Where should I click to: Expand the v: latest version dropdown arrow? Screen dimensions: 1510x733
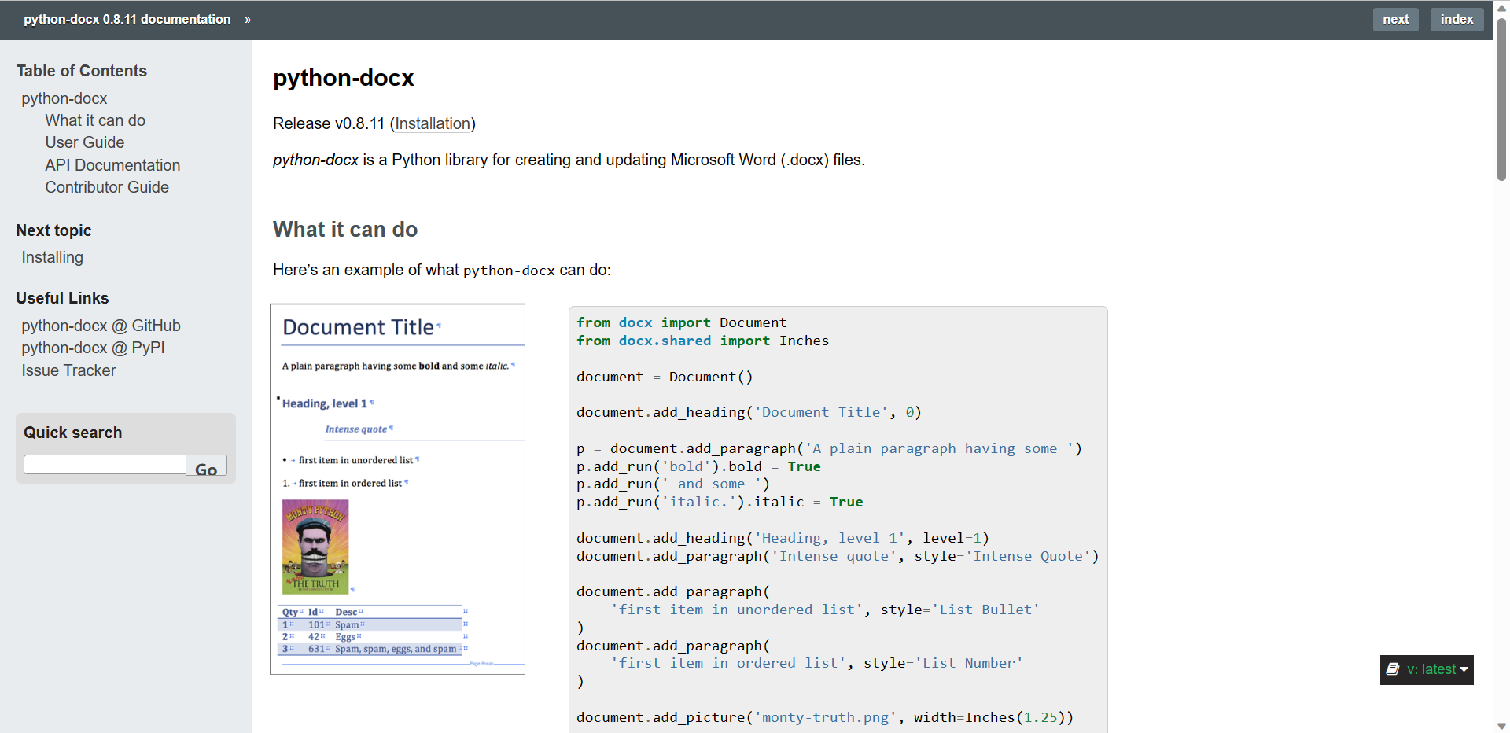click(x=1464, y=669)
